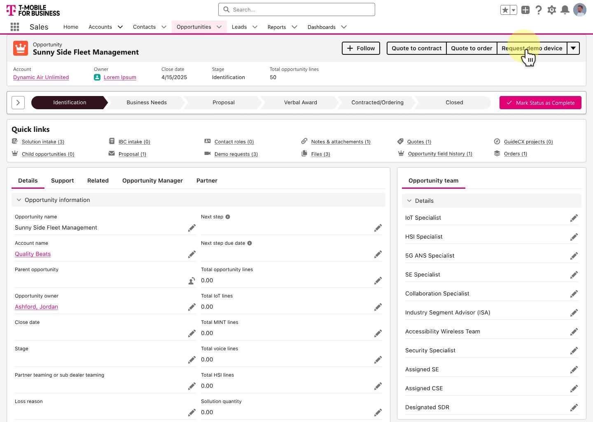Click the orange opportunity crown icon
This screenshot has width=593, height=422.
[x=21, y=48]
